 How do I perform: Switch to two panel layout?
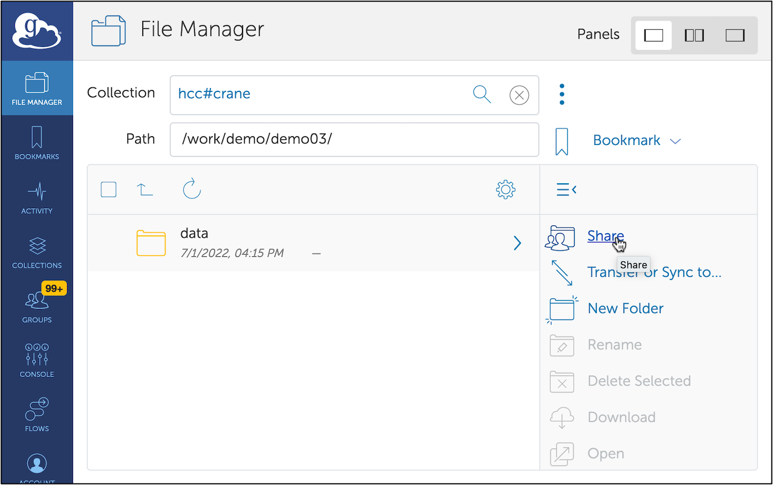(694, 35)
